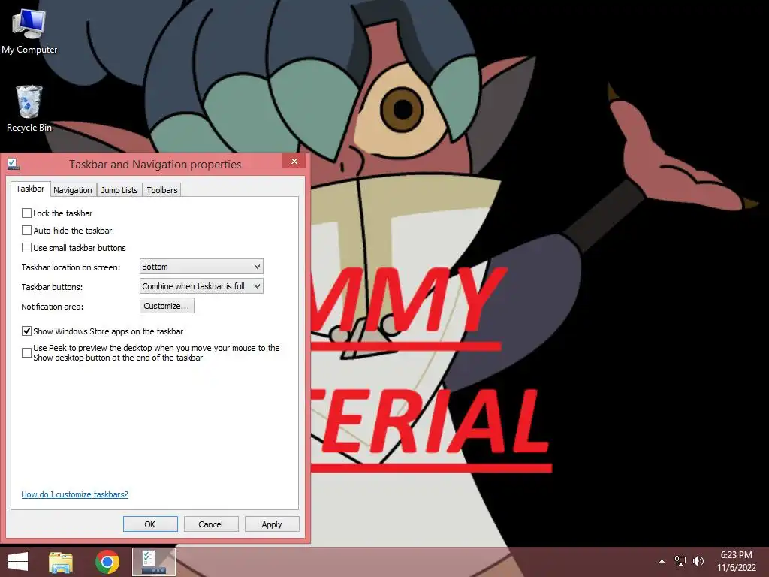Open the Taskbar location on screen dropdown

click(201, 267)
